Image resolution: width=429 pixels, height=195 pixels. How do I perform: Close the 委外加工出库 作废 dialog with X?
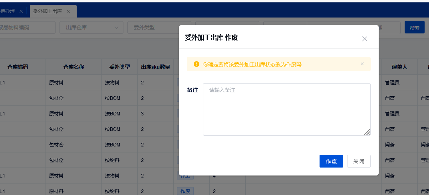[x=364, y=39]
